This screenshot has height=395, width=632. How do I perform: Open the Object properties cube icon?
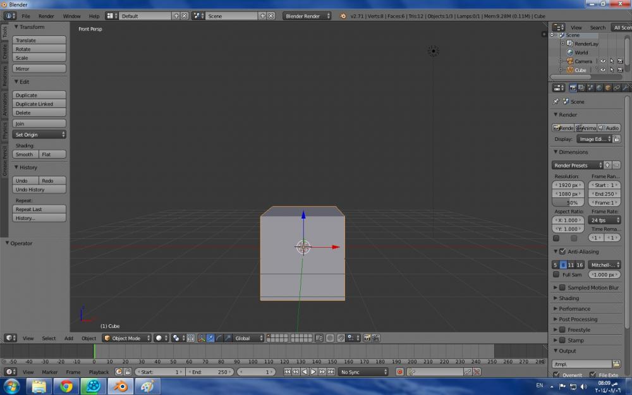(x=608, y=88)
